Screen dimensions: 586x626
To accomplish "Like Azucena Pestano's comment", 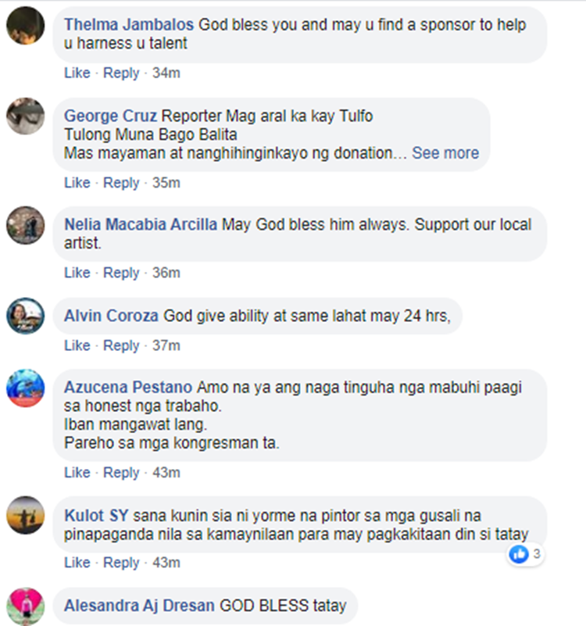I will coord(77,472).
